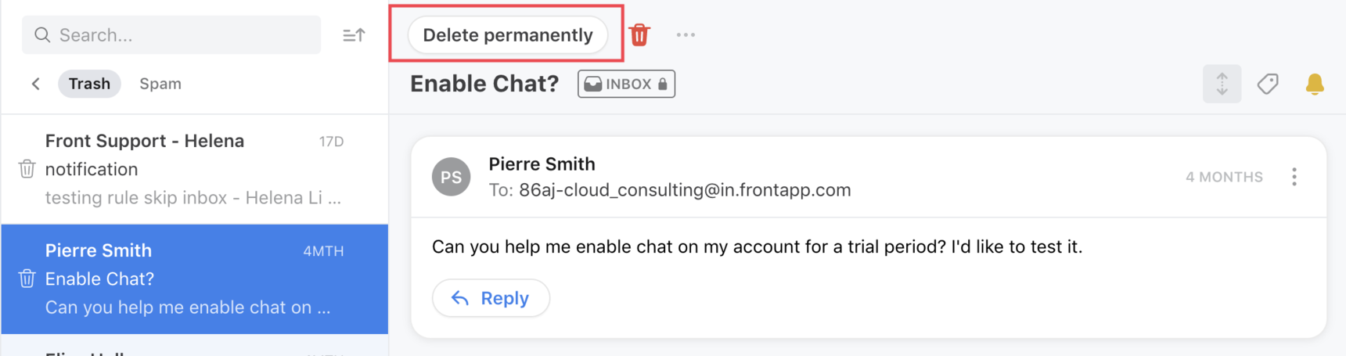The image size is (1346, 356).
Task: Click the lock icon in INBOX badge
Action: [663, 84]
